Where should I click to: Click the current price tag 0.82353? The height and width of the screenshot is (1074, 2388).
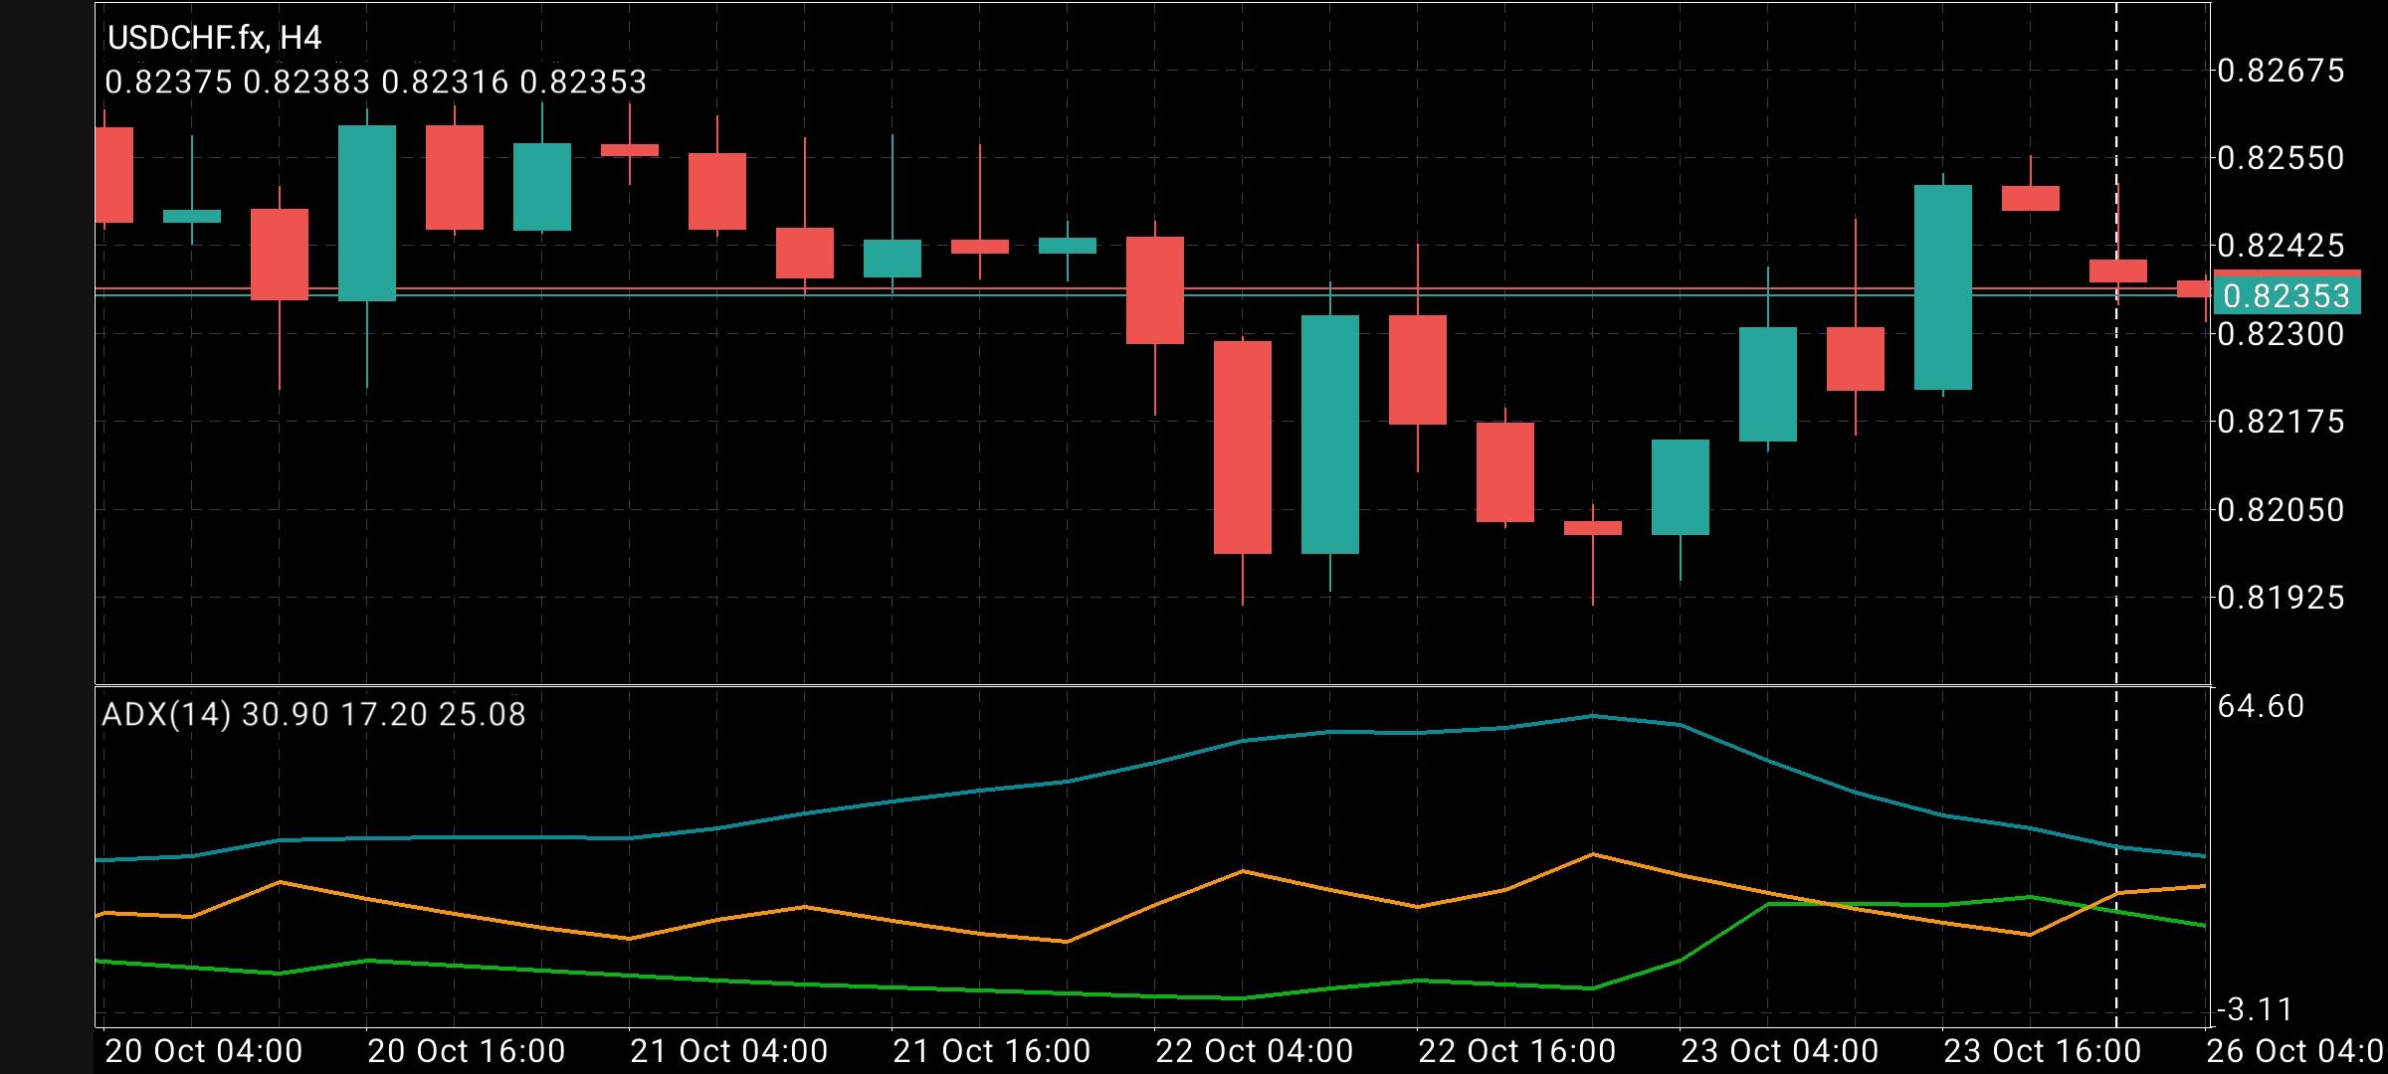coord(2286,295)
